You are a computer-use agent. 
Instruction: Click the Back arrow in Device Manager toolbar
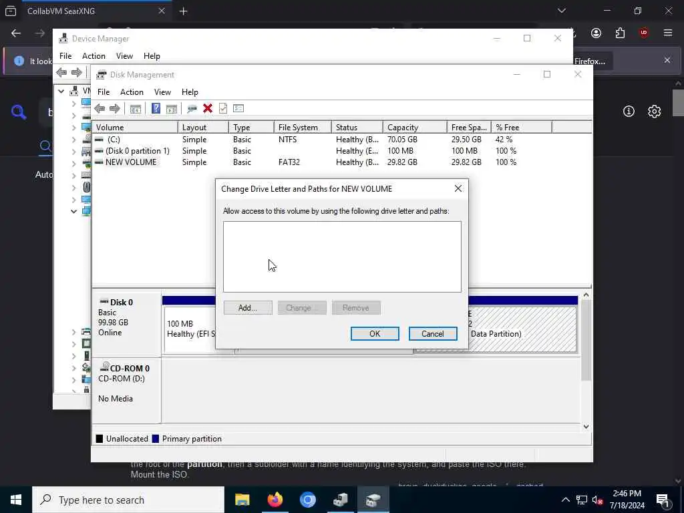tap(61, 72)
